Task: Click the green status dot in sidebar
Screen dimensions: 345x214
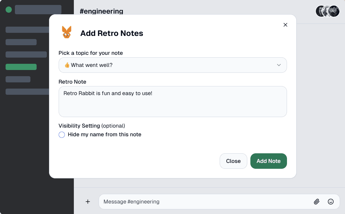Action: coord(9,10)
